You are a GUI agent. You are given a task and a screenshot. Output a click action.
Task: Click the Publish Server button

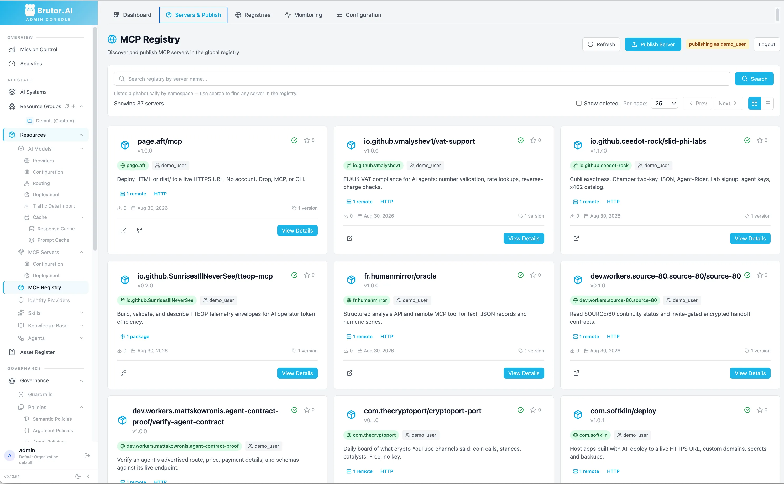653,44
